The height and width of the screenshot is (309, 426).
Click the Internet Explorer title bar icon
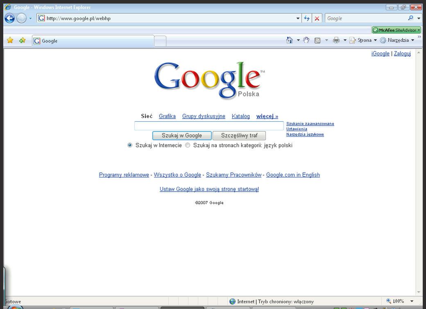[x=8, y=7]
